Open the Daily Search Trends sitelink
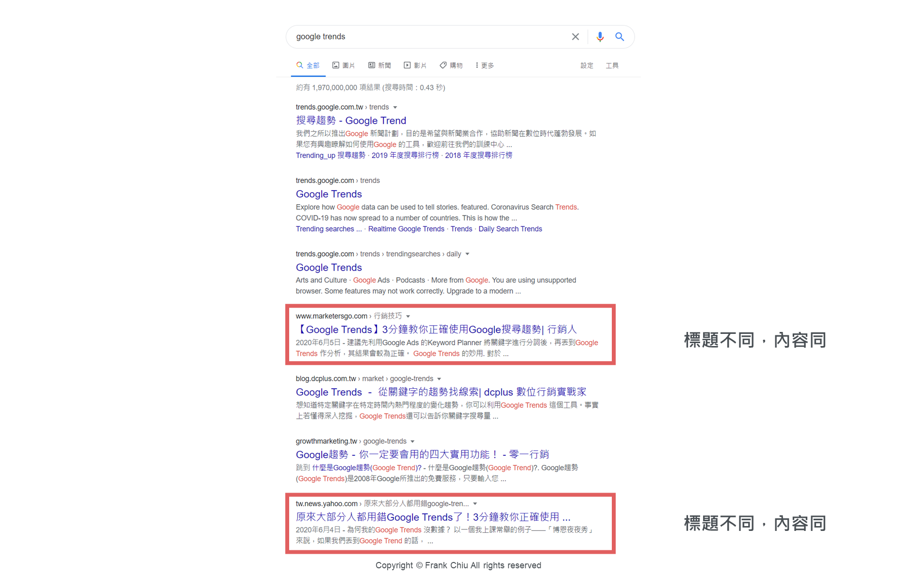This screenshot has width=917, height=578. [x=510, y=229]
